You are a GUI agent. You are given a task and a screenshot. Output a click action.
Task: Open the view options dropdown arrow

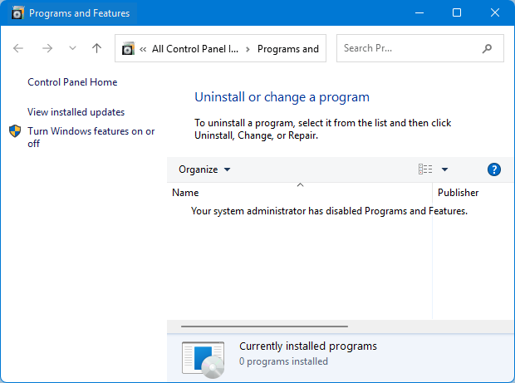click(x=444, y=169)
